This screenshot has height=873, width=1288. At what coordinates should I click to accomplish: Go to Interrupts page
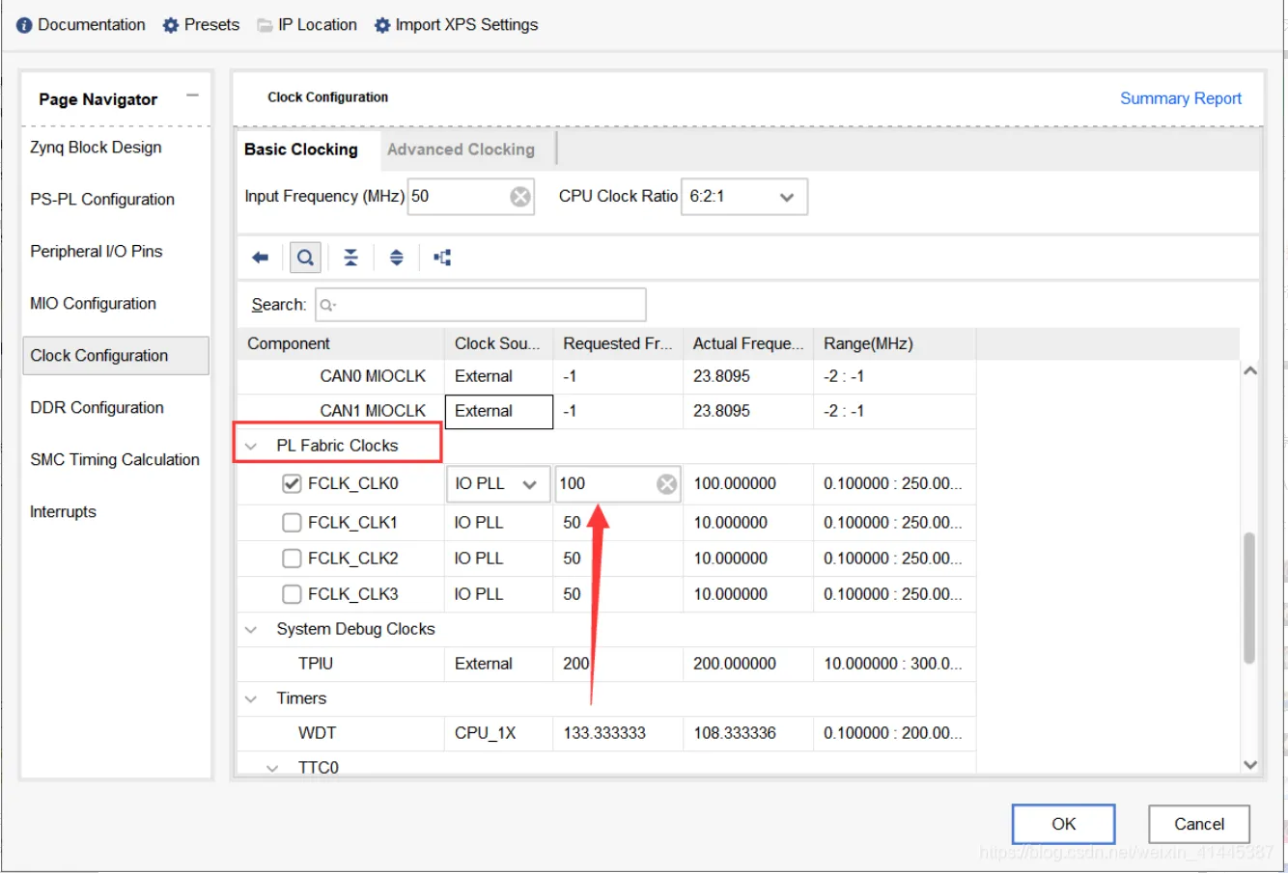click(x=63, y=512)
